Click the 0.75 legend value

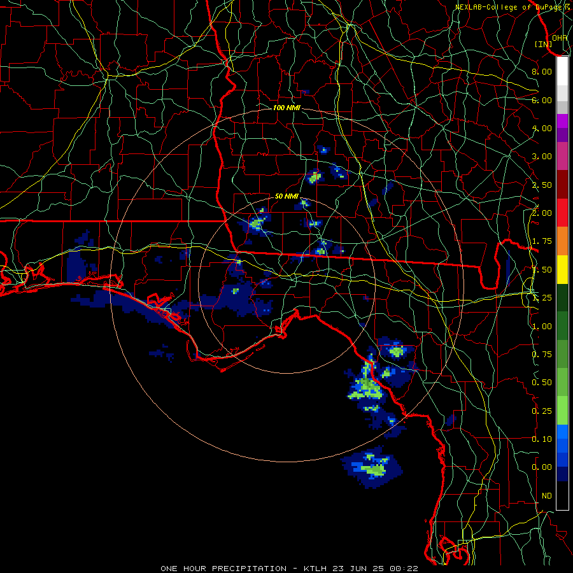(542, 355)
